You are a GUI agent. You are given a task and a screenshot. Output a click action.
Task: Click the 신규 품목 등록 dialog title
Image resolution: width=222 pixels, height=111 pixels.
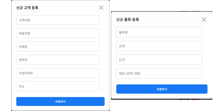pos(128,19)
